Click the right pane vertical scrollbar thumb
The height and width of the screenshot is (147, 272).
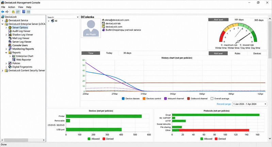(270, 40)
